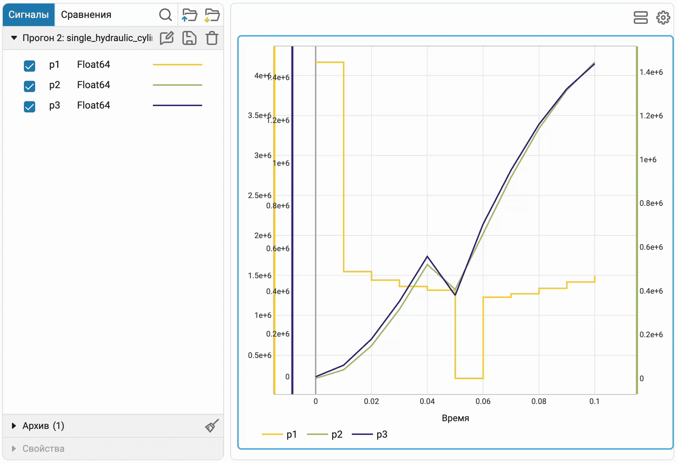Save Прогон 2 using the floppy disk icon
The width and height of the screenshot is (677, 463).
pyautogui.click(x=189, y=38)
